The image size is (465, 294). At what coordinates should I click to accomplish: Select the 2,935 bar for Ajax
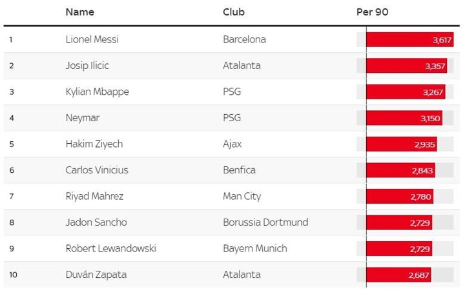[401, 144]
